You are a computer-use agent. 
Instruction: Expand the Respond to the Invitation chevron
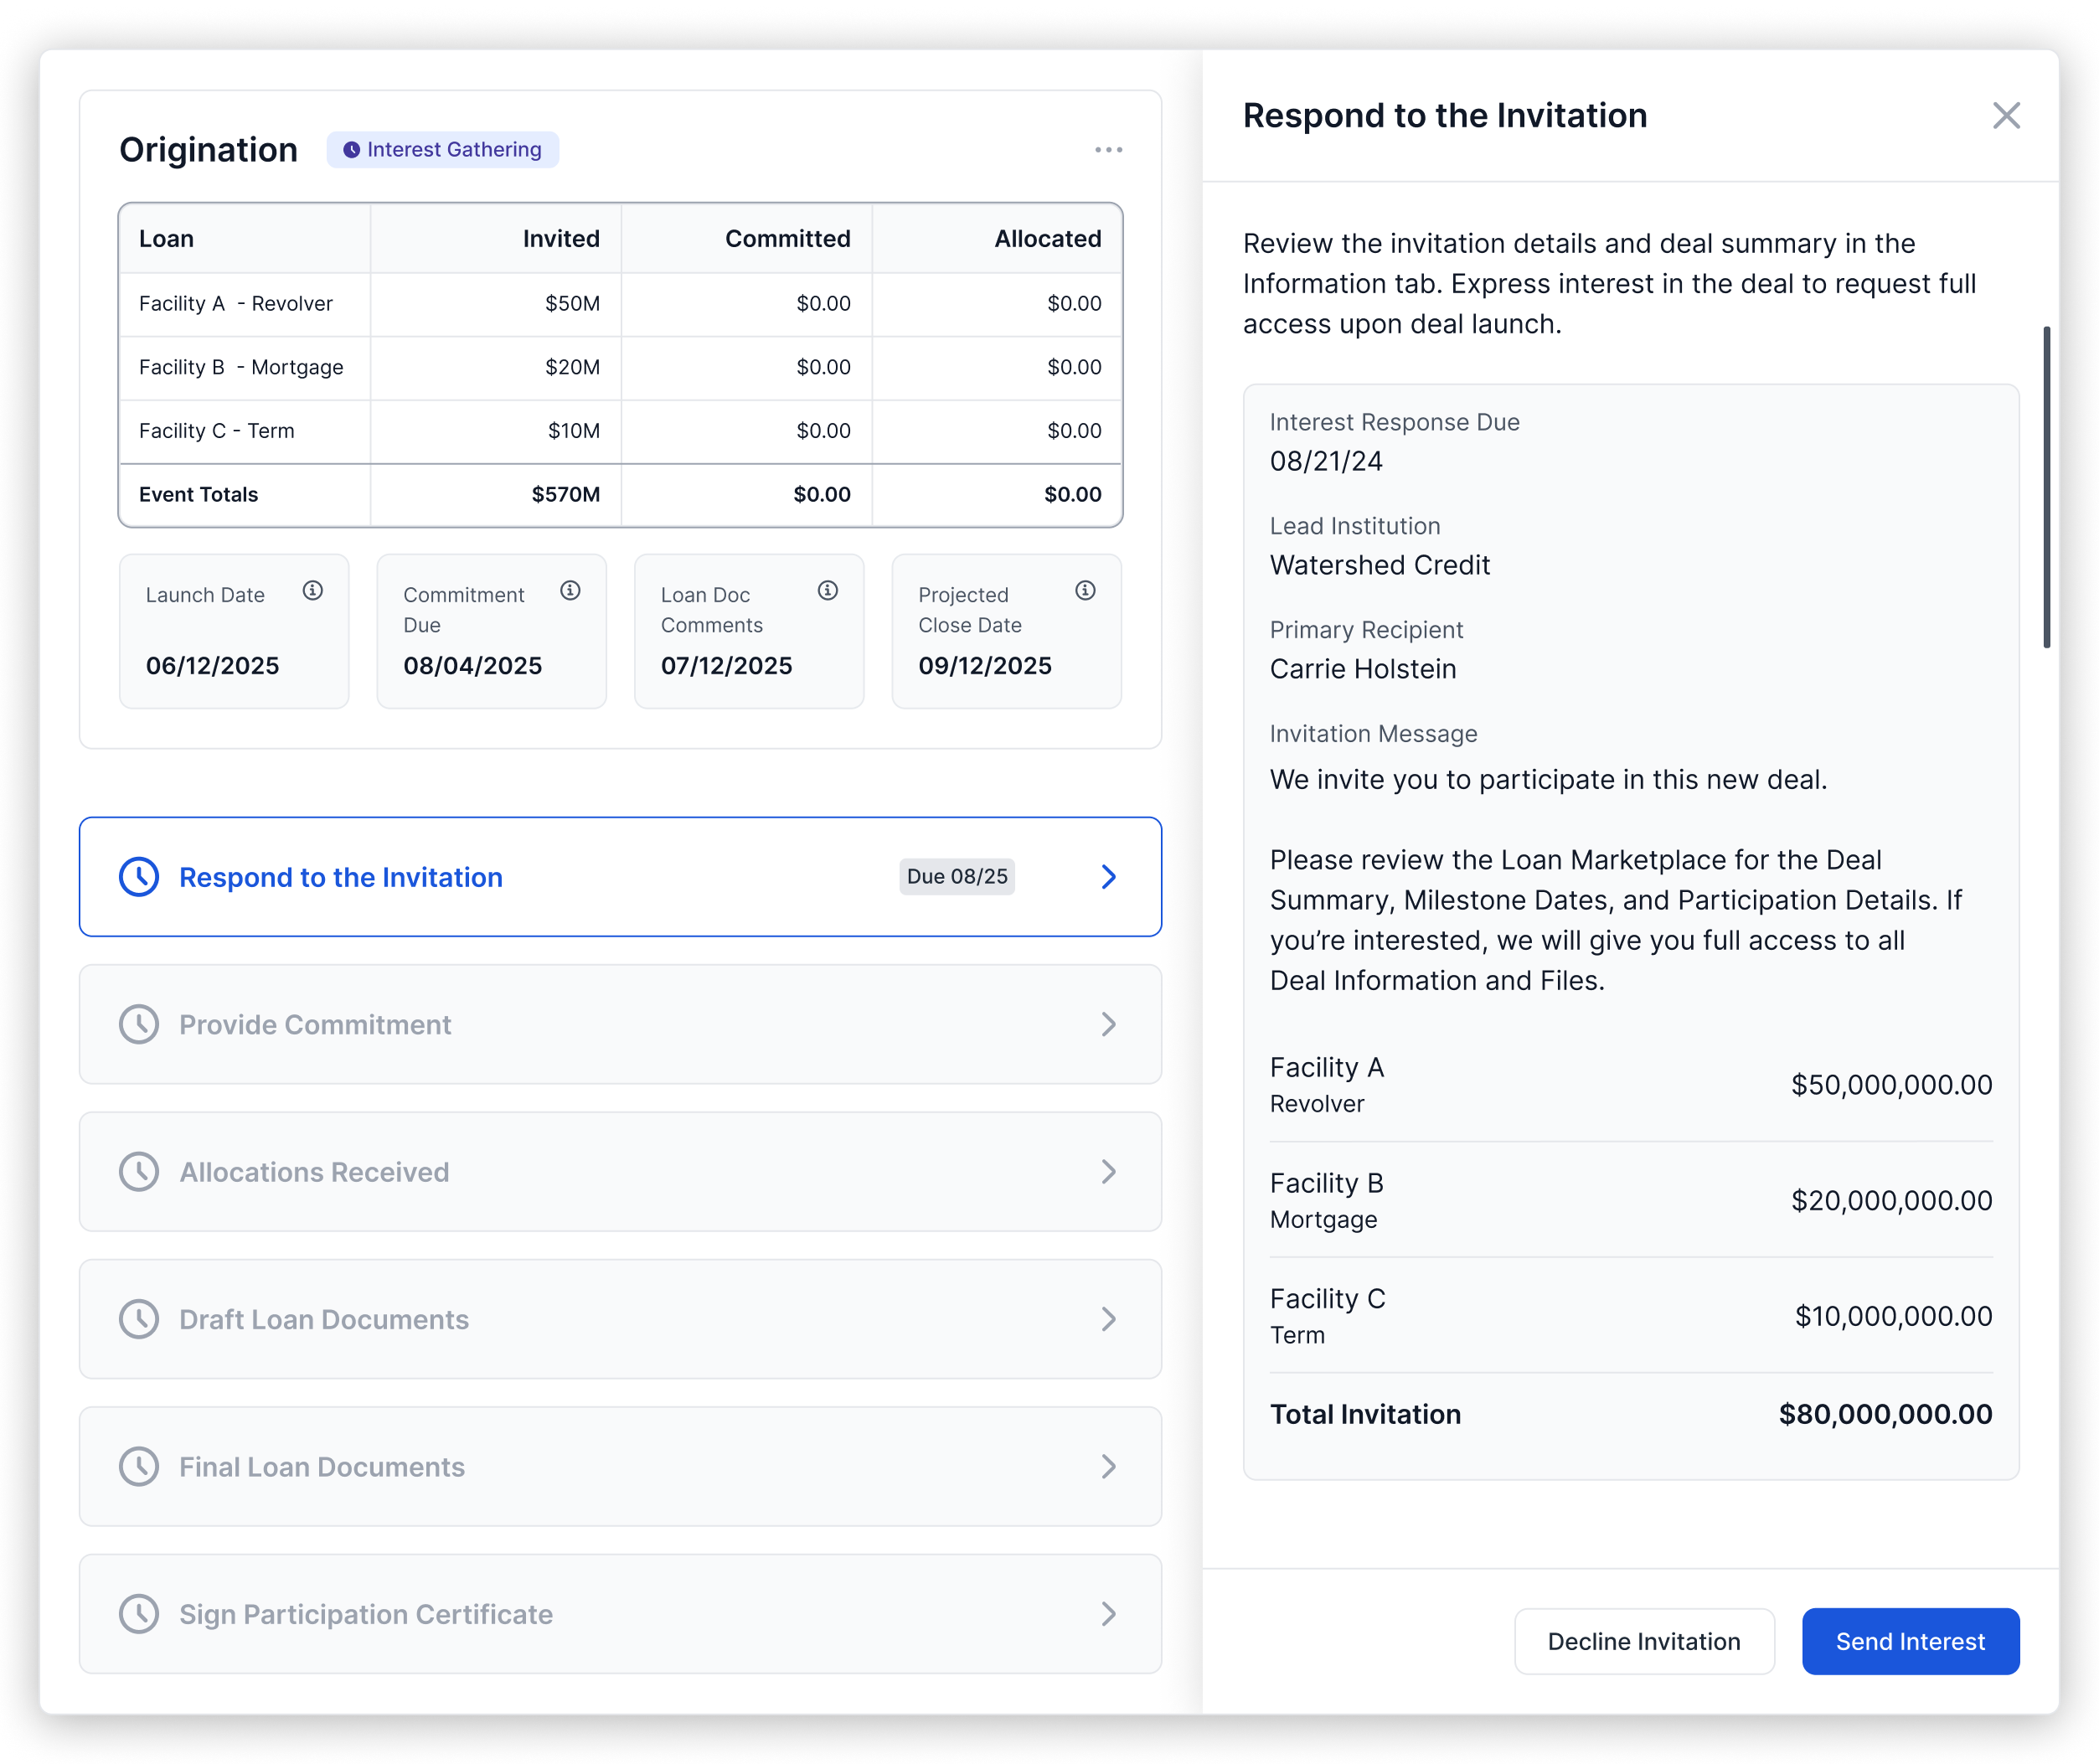coord(1108,877)
